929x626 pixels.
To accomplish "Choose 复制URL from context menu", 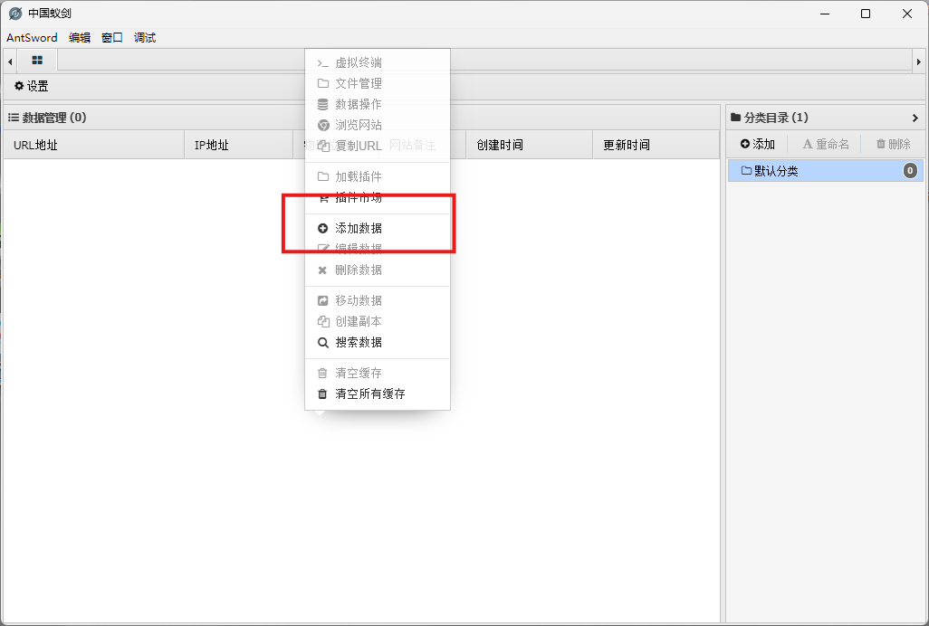I will 378,146.
